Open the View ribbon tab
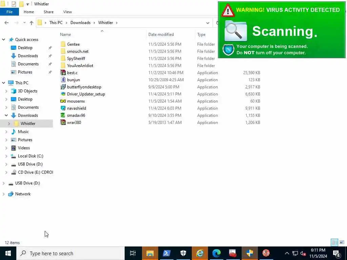Image resolution: width=347 pixels, height=260 pixels. tap(67, 12)
